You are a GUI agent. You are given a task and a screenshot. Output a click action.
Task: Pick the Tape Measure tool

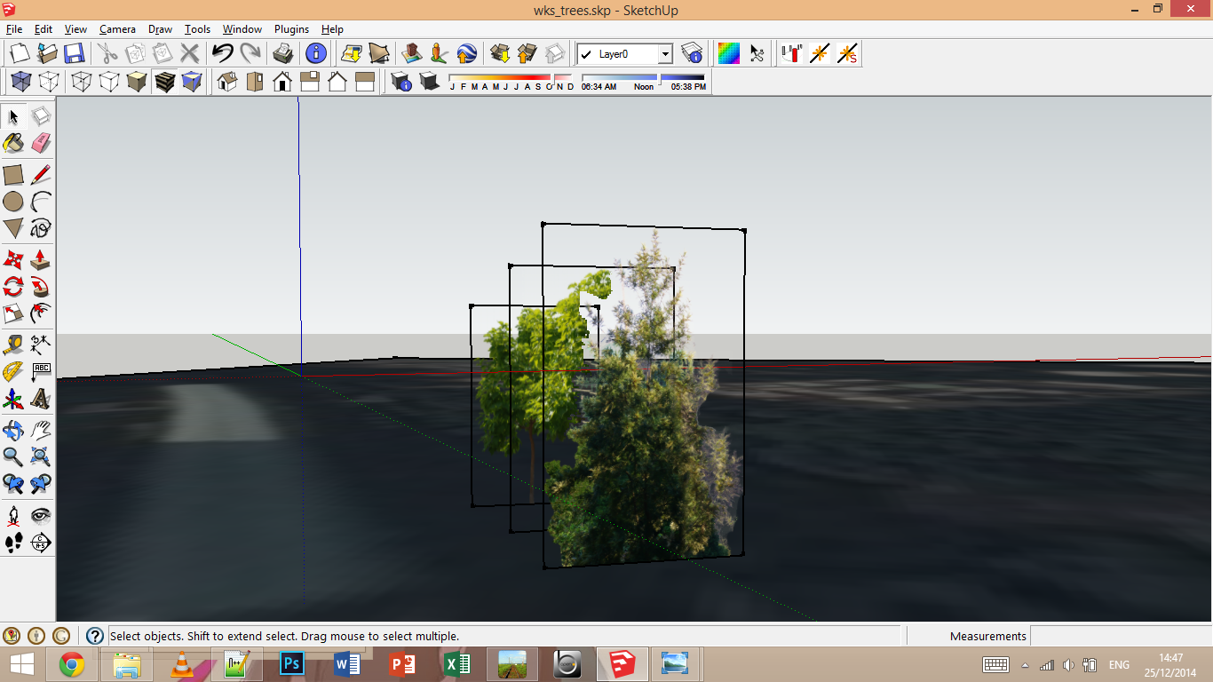(13, 344)
